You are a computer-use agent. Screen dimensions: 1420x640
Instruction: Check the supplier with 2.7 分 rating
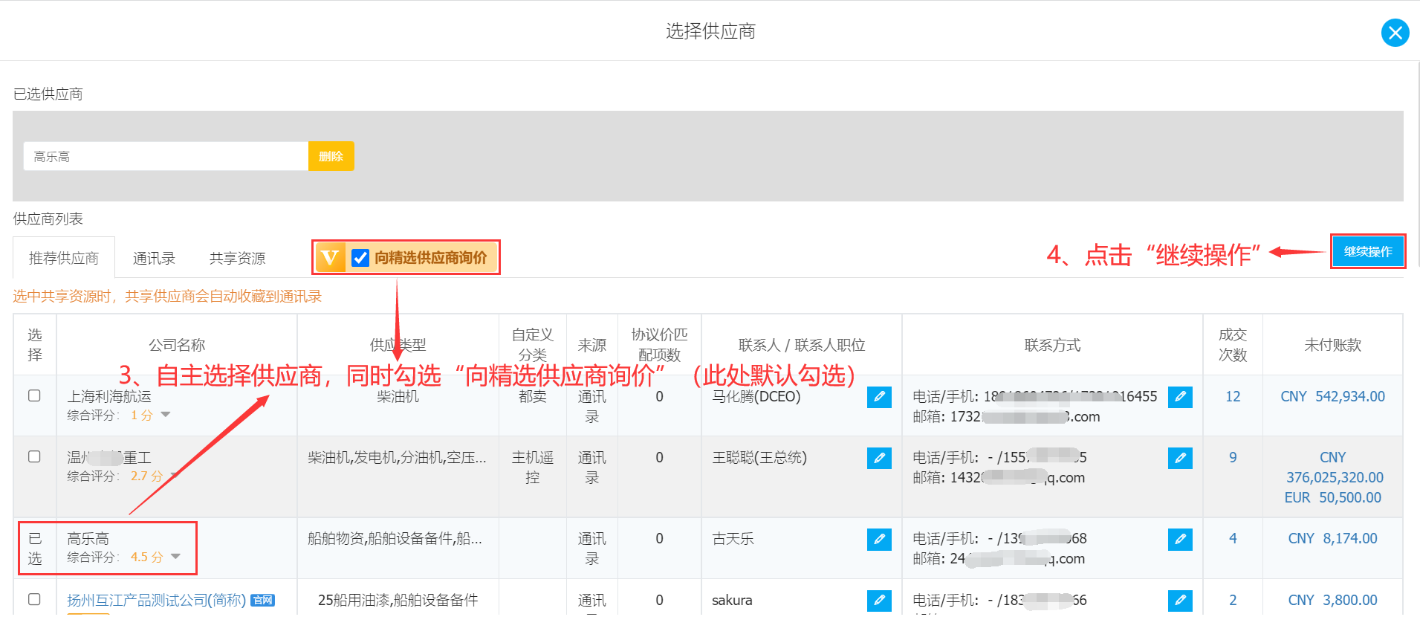click(x=34, y=456)
